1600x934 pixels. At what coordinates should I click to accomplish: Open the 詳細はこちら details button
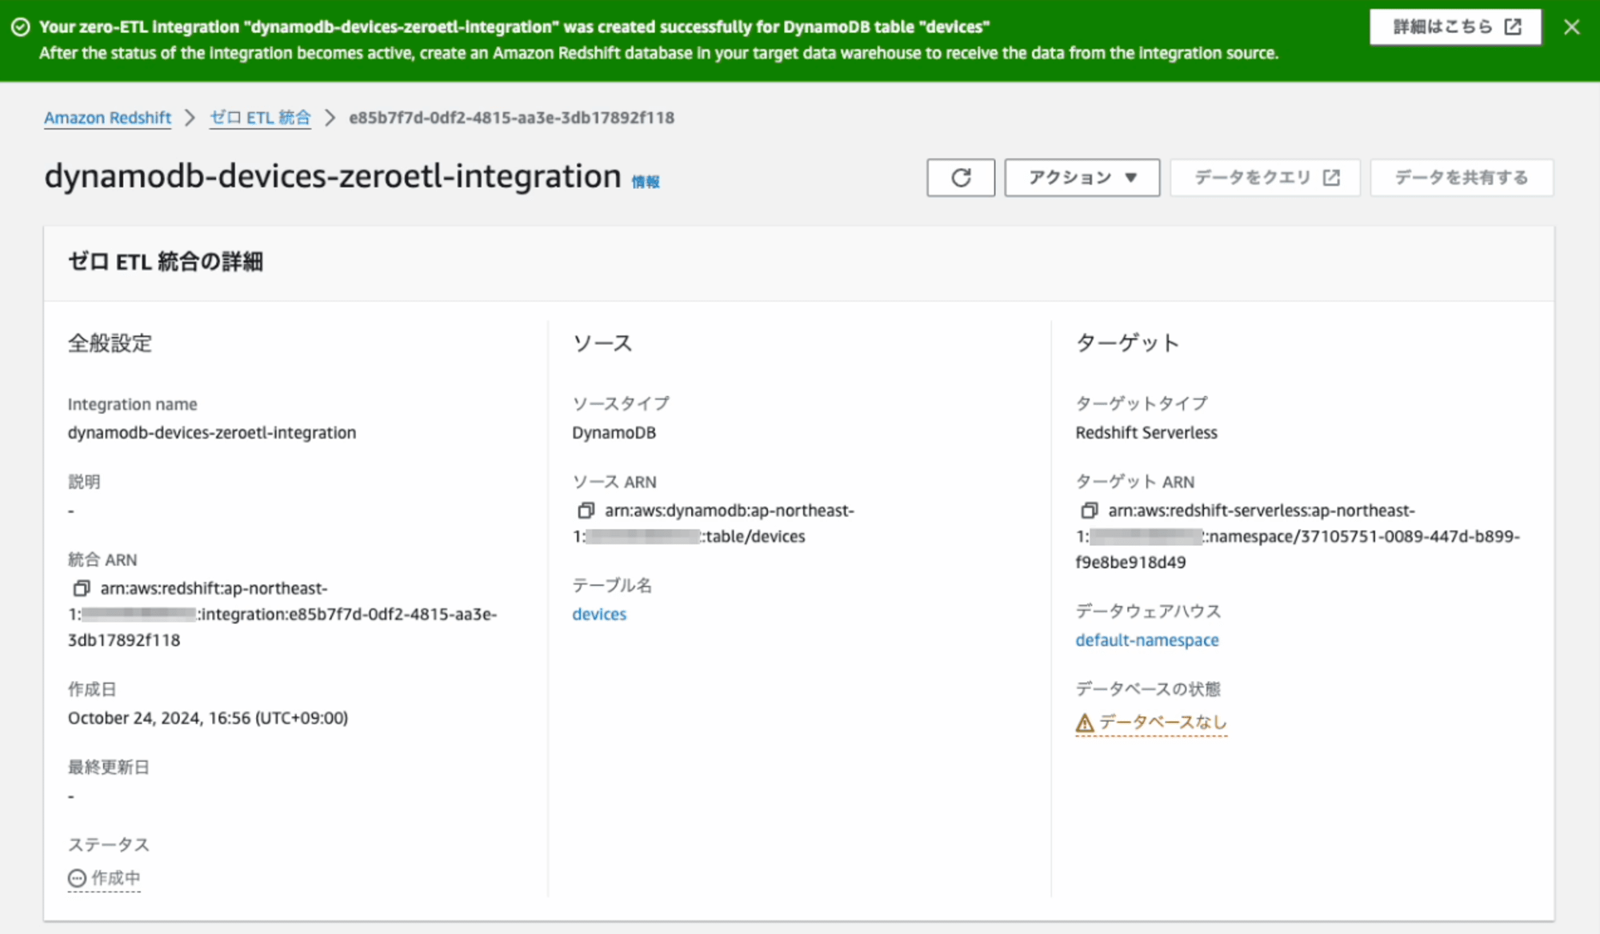1455,27
